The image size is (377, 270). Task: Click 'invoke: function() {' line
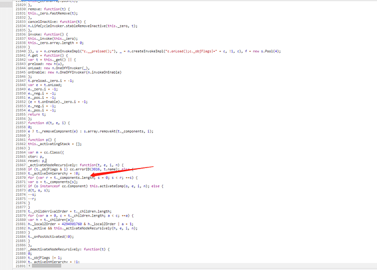tap(48, 34)
